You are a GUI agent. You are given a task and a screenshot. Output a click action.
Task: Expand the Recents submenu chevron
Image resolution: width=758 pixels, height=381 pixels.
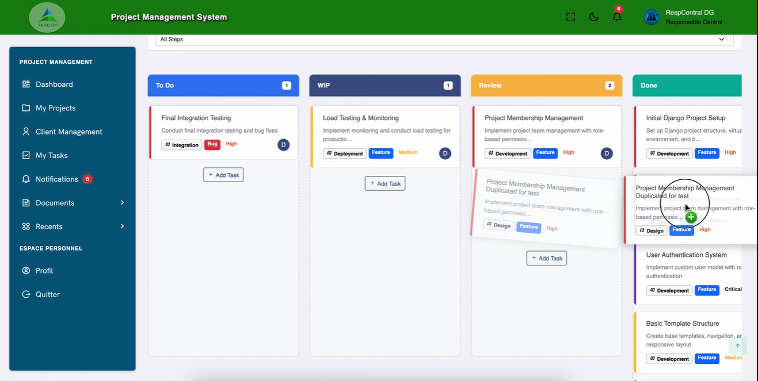122,226
